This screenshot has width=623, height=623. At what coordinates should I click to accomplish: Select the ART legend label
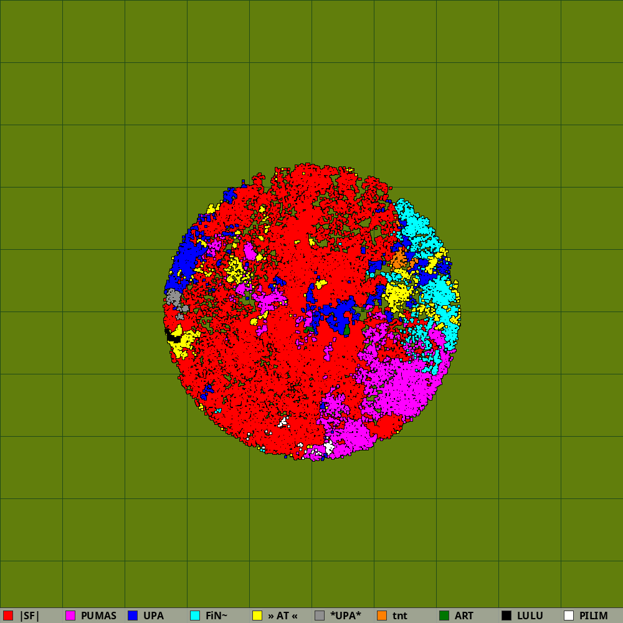click(464, 616)
